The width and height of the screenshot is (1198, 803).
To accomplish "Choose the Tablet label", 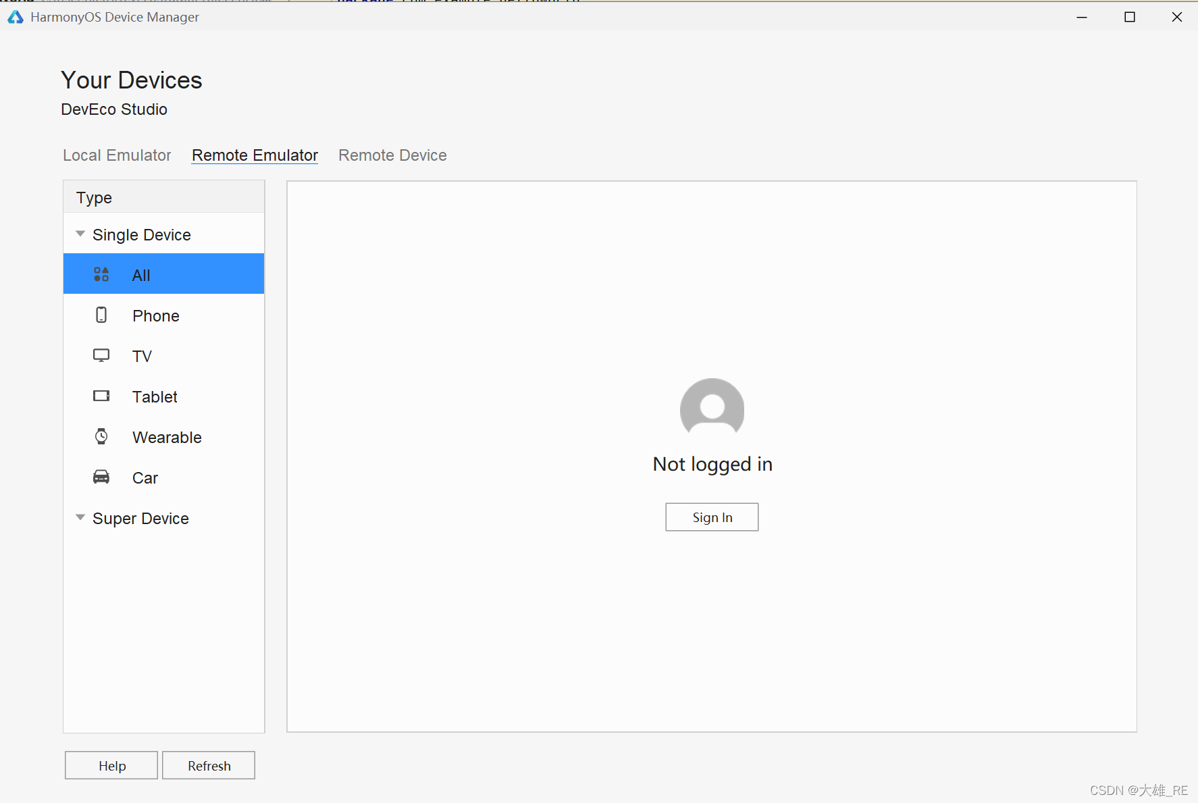I will click(155, 397).
